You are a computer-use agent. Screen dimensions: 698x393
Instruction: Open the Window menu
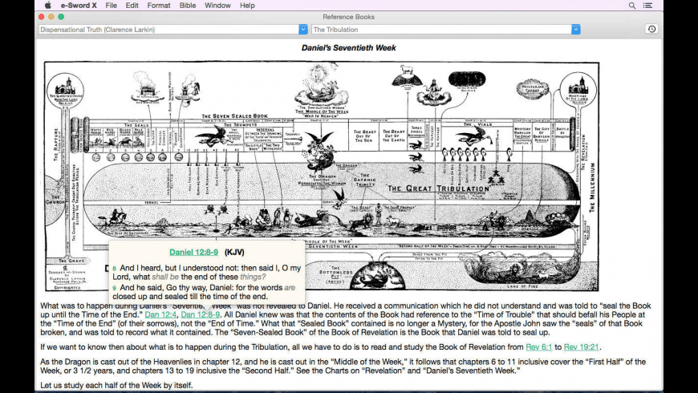(x=217, y=6)
